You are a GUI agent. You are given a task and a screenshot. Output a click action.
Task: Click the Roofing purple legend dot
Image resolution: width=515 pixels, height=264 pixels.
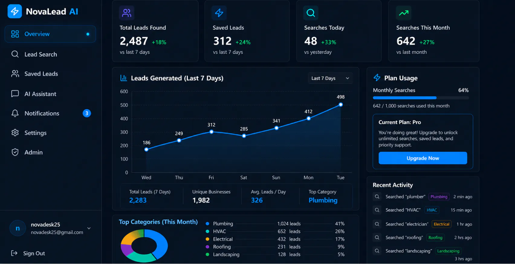207,247
